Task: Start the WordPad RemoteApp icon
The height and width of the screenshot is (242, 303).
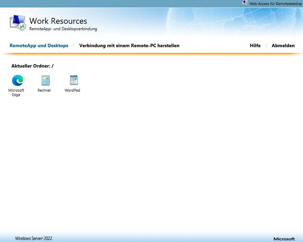Action: [74, 80]
